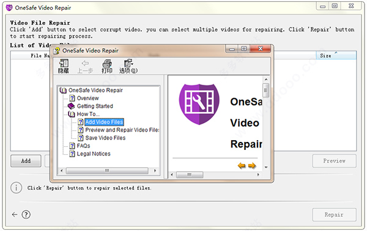Click the question icon beside Save Video Files
This screenshot has width=367, height=231.
[x=81, y=138]
